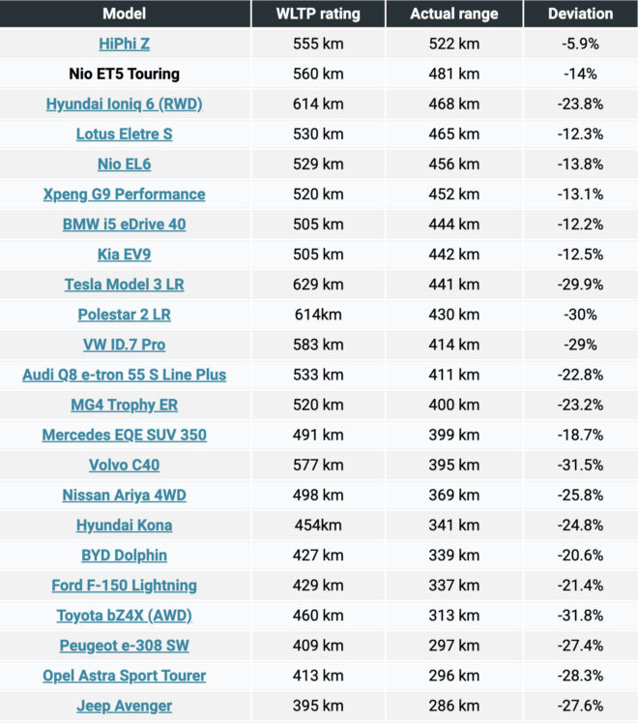Follow the Nio EL6 link
This screenshot has height=723, width=638.
click(124, 164)
